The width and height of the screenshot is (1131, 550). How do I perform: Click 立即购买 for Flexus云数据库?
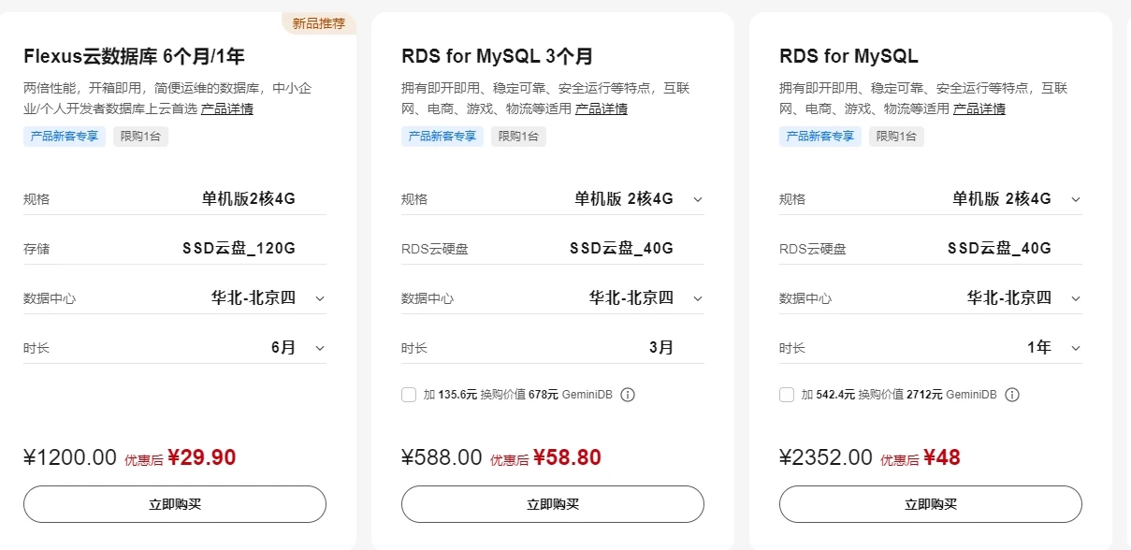tap(175, 504)
